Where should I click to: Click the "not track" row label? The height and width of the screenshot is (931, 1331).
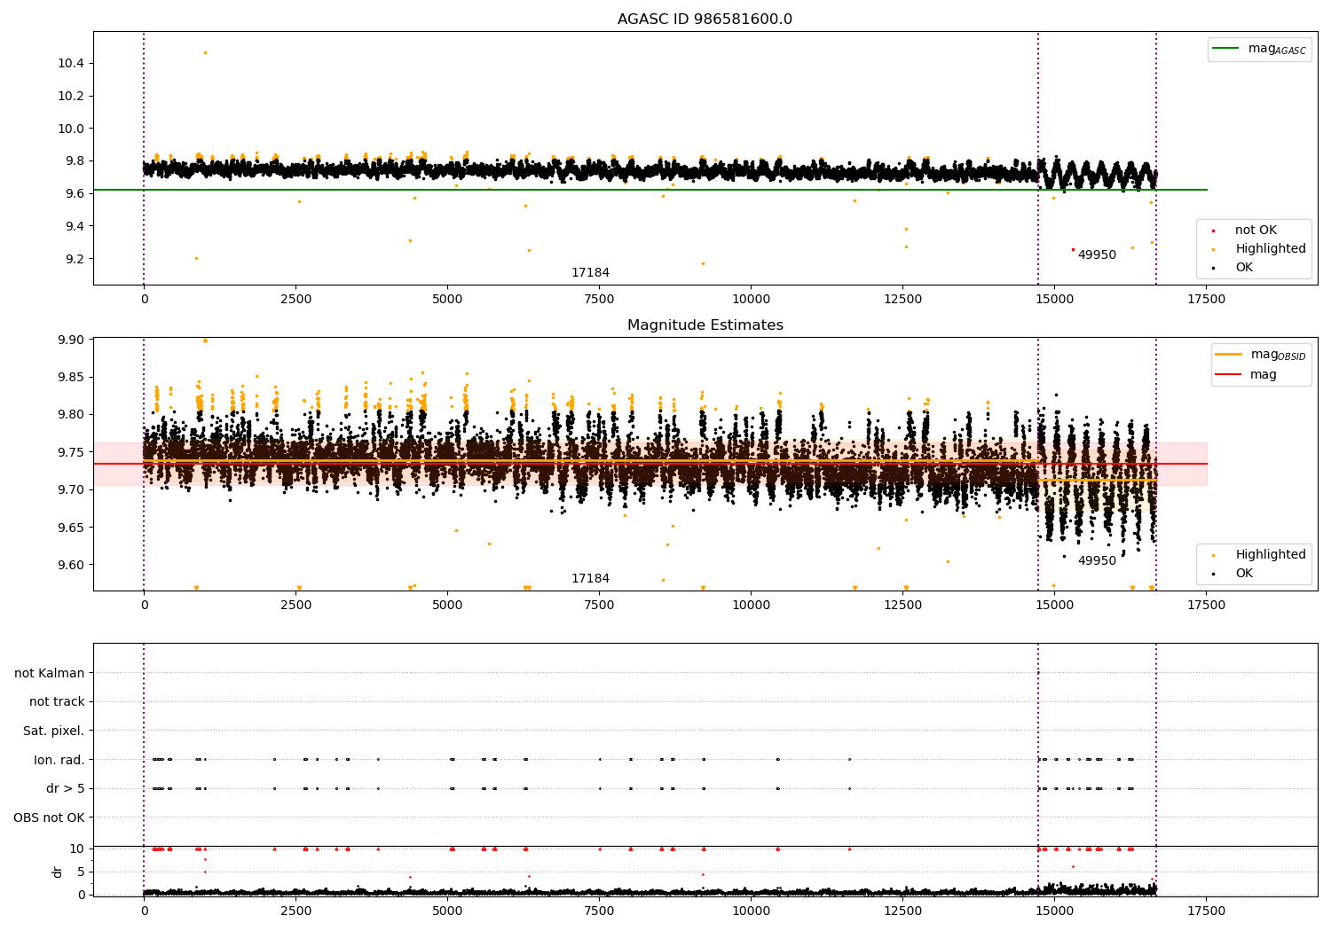click(x=57, y=702)
